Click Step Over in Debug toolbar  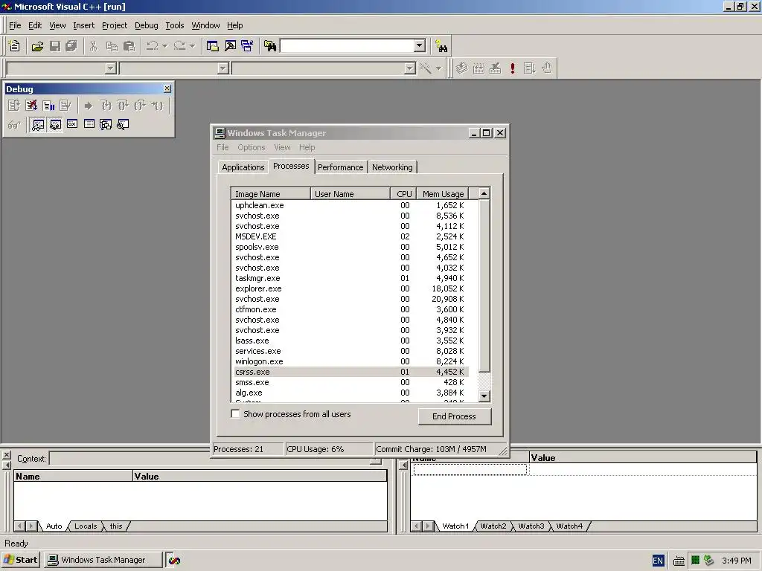123,106
